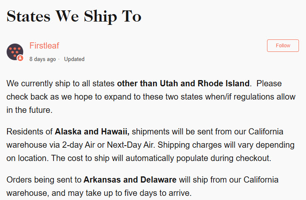Viewport: 306px width, 200px height.
Task: Click the Firstleaf avatar logo
Action: 15,51
